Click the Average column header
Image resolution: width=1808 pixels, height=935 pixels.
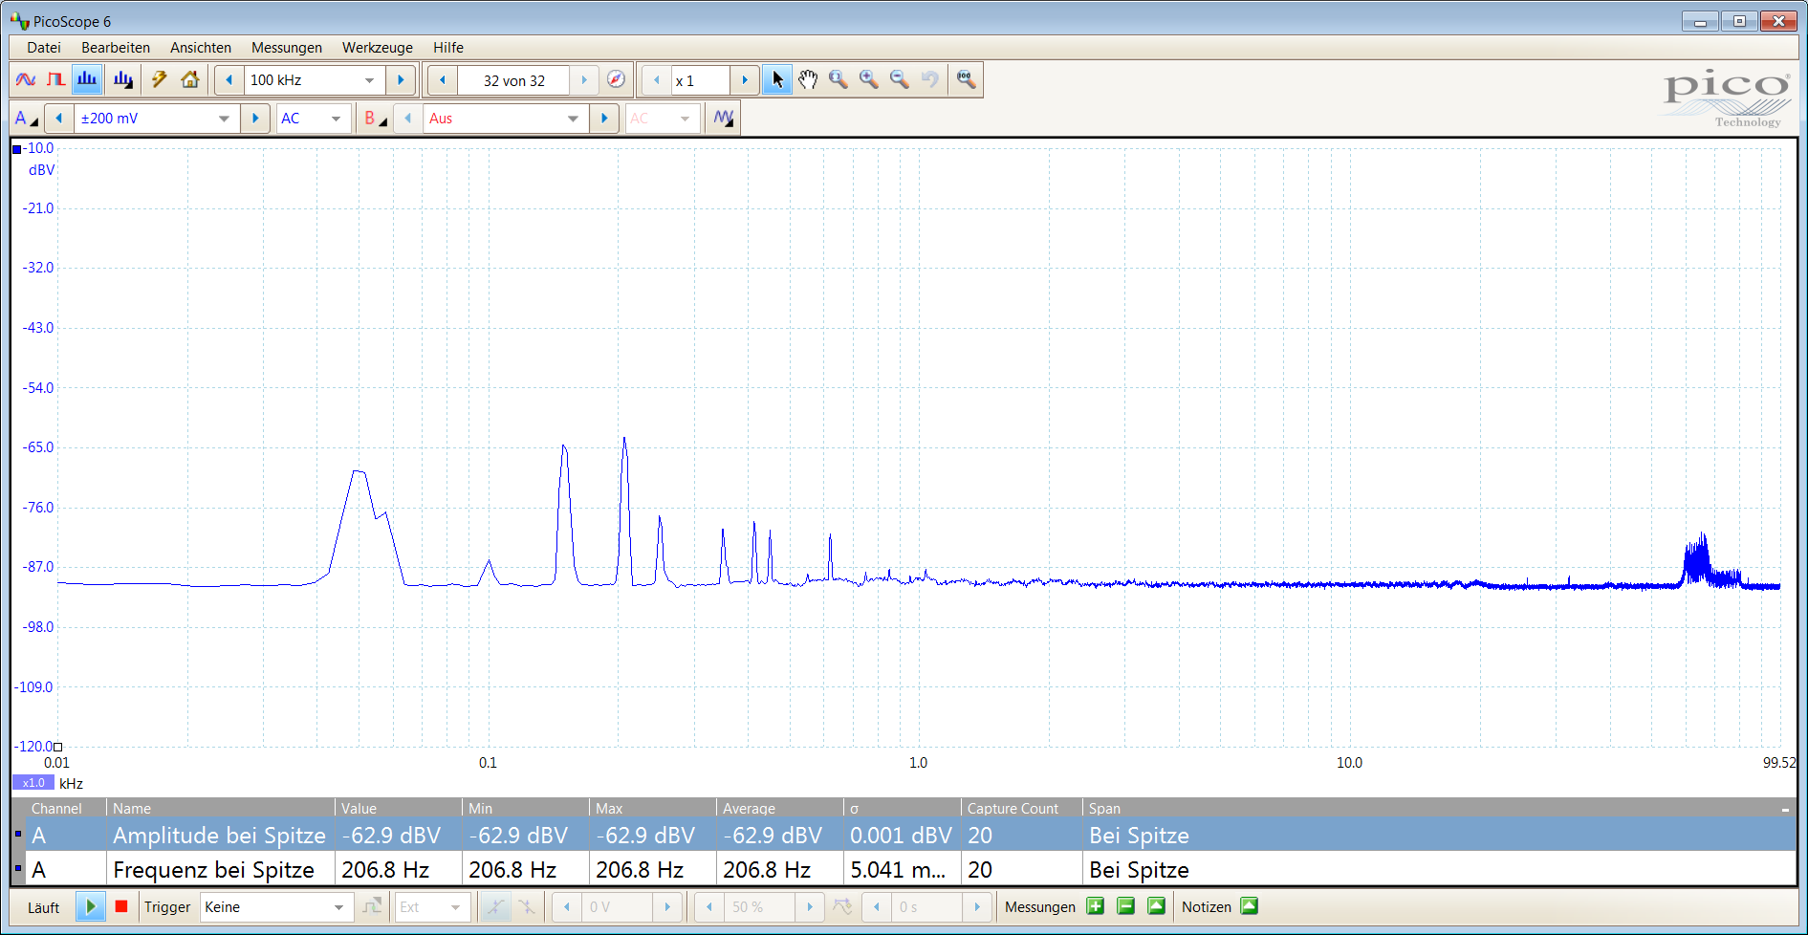(x=778, y=809)
